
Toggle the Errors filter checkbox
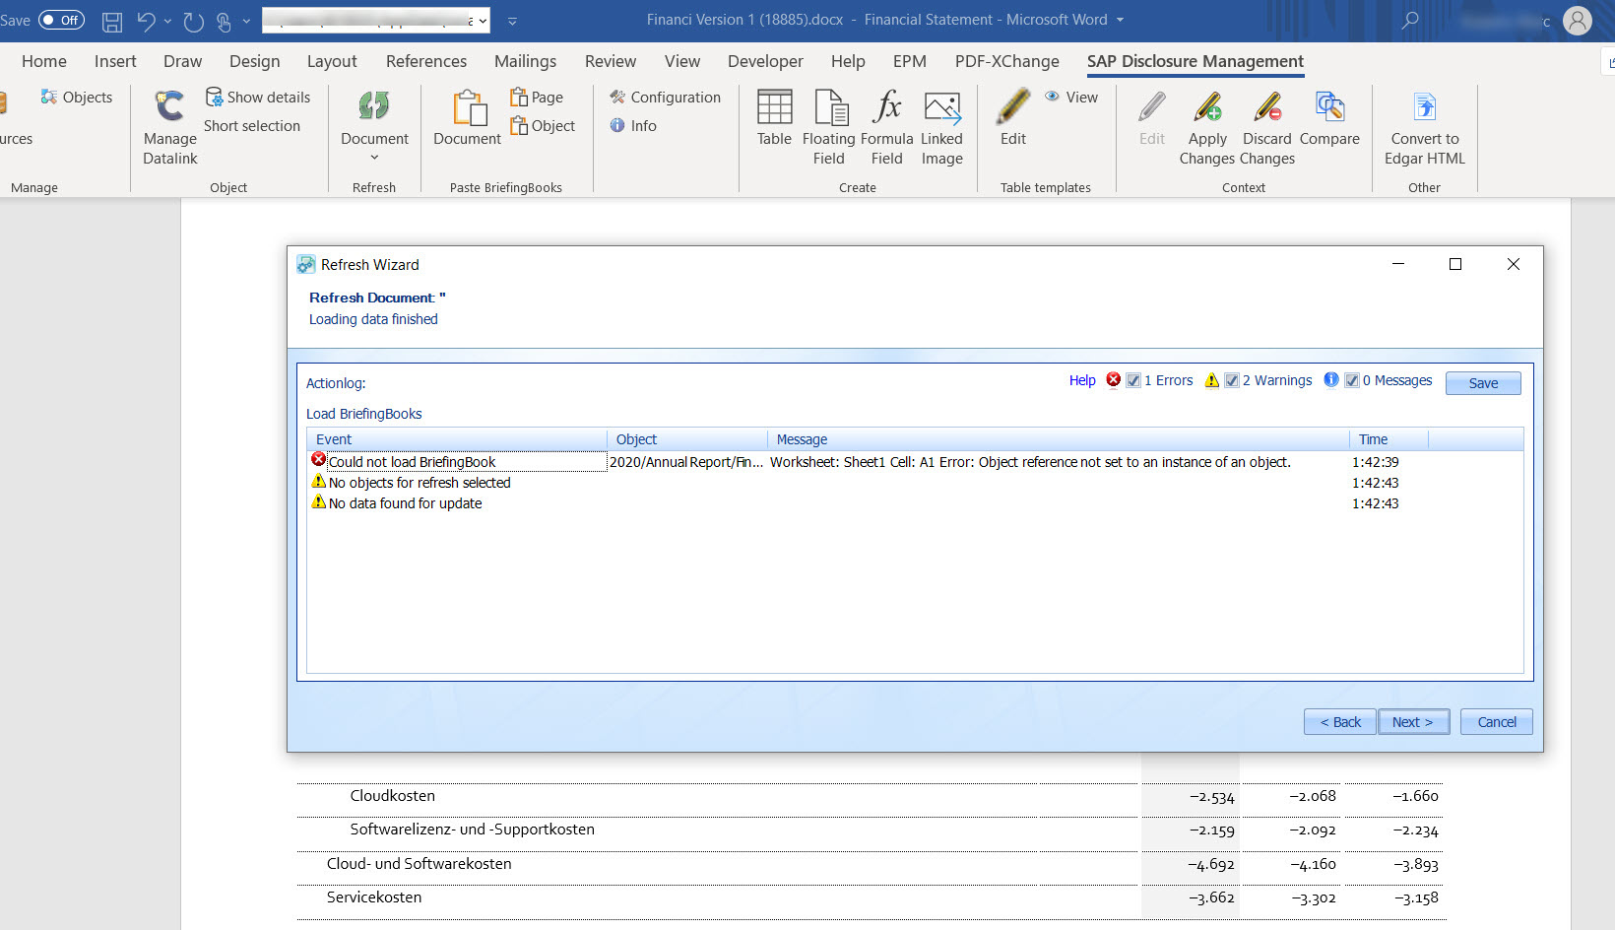coord(1133,380)
